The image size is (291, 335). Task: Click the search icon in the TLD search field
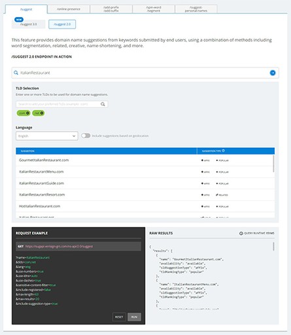pos(103,104)
